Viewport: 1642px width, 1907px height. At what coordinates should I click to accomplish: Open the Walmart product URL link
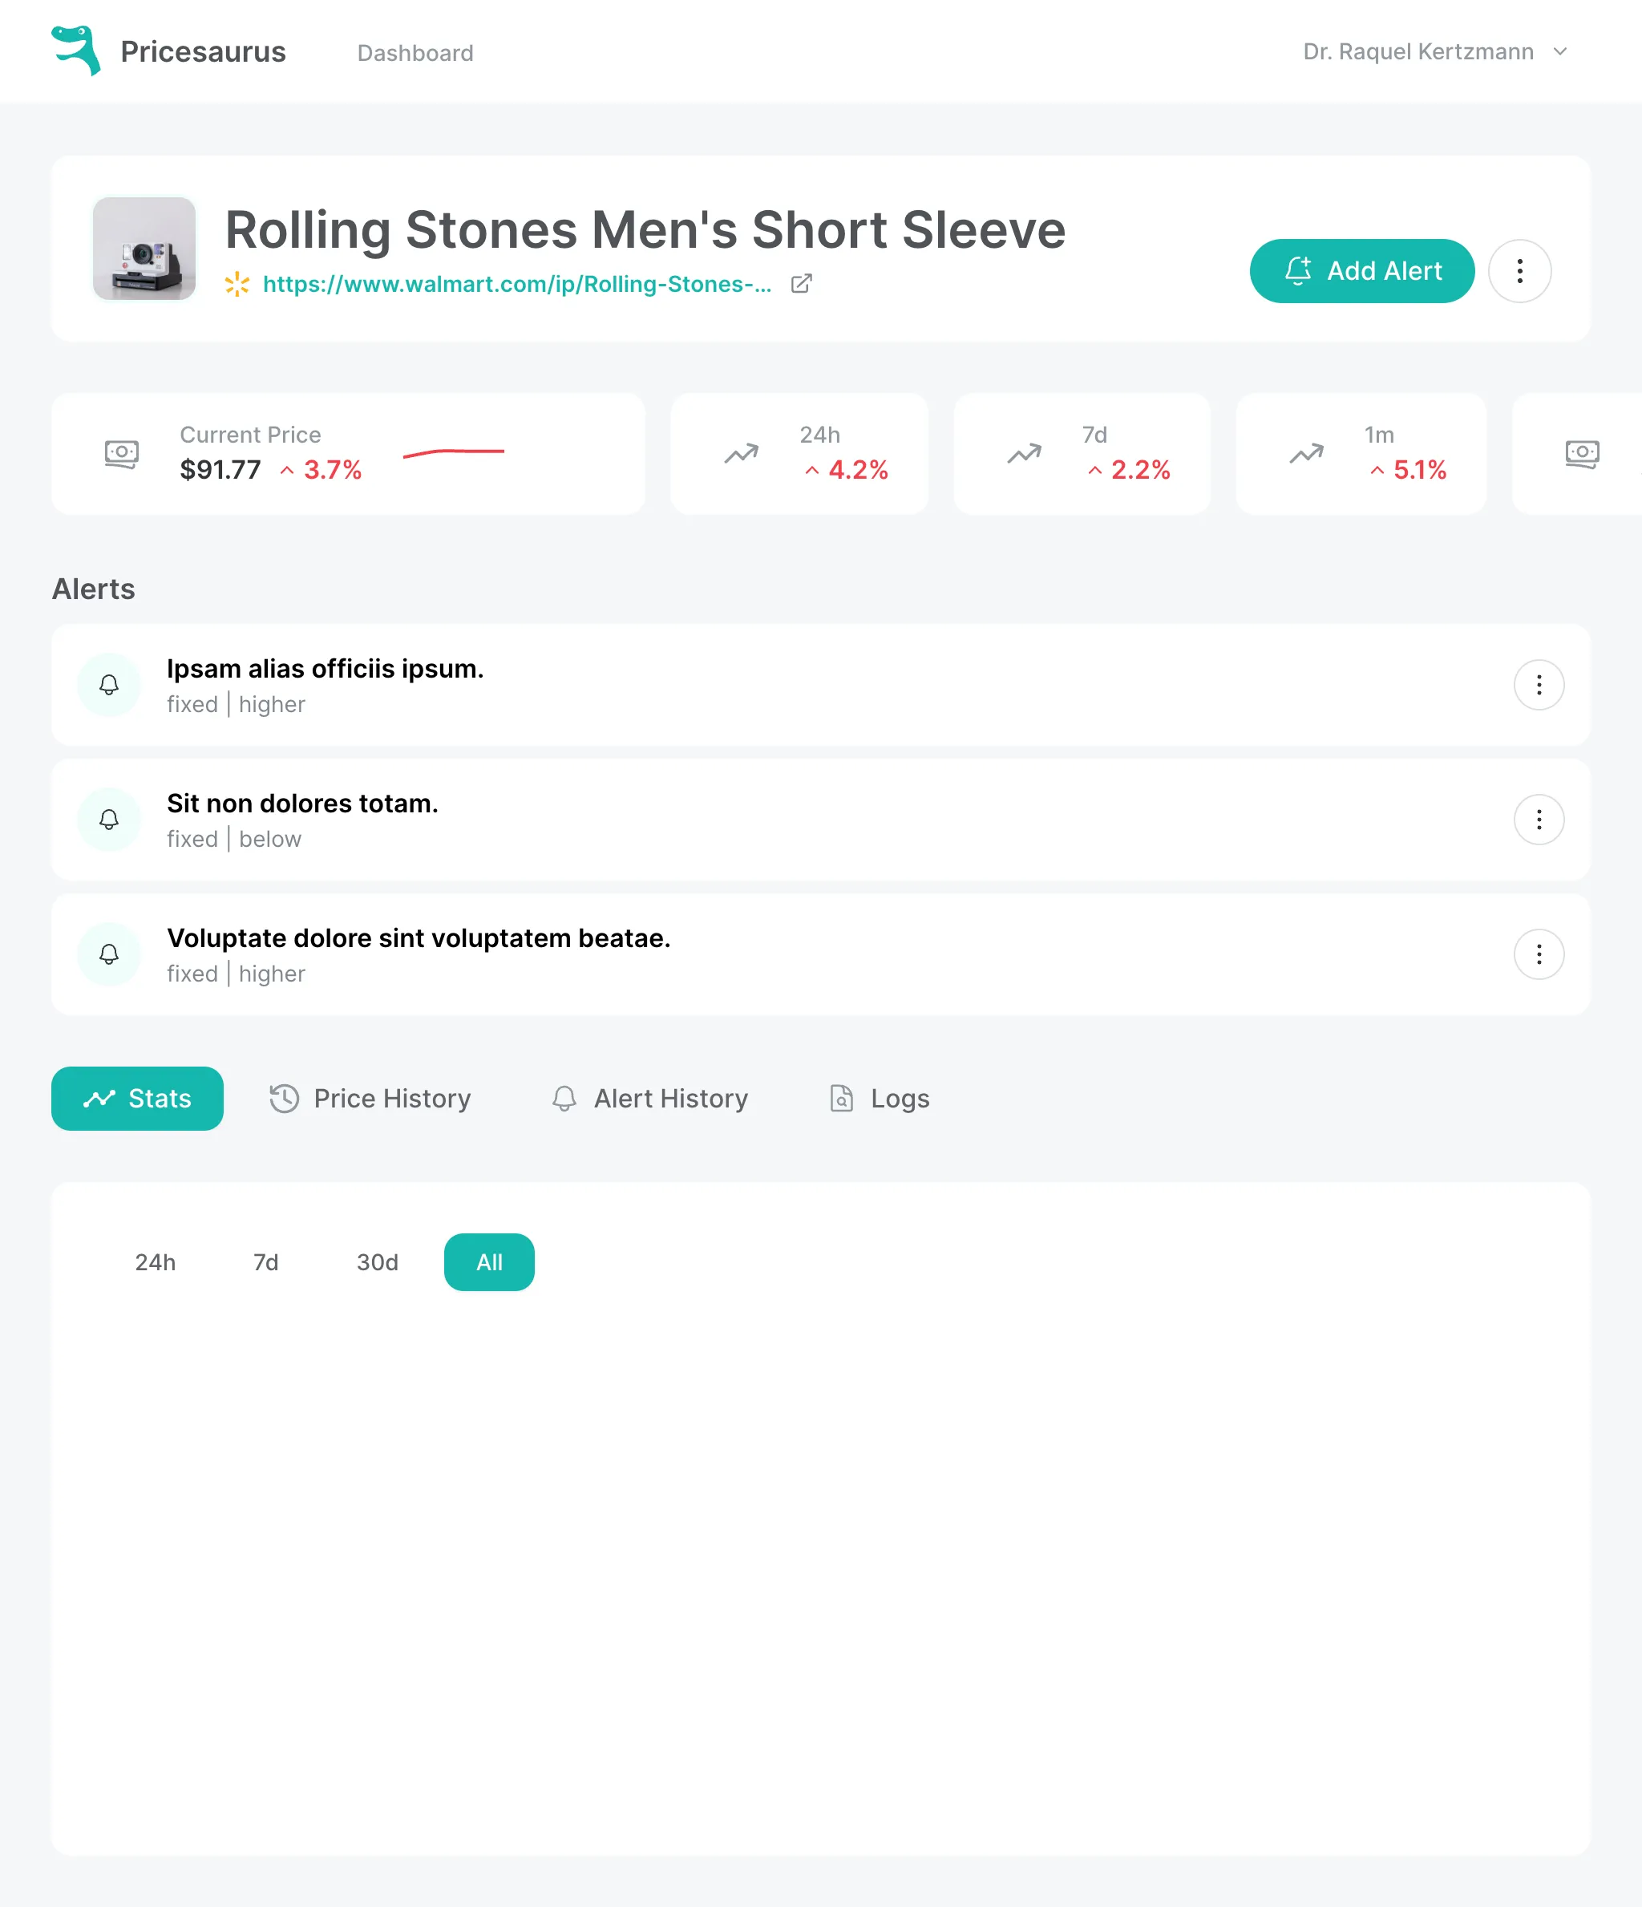point(516,285)
